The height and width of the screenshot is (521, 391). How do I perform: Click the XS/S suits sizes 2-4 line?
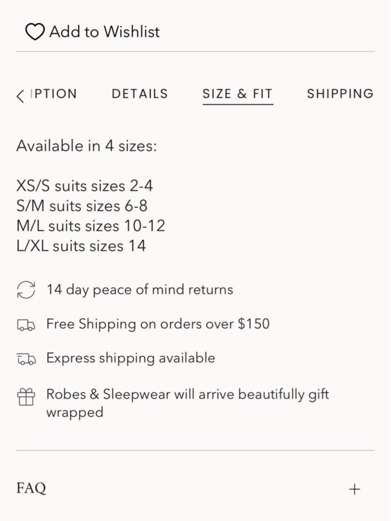pyautogui.click(x=84, y=186)
